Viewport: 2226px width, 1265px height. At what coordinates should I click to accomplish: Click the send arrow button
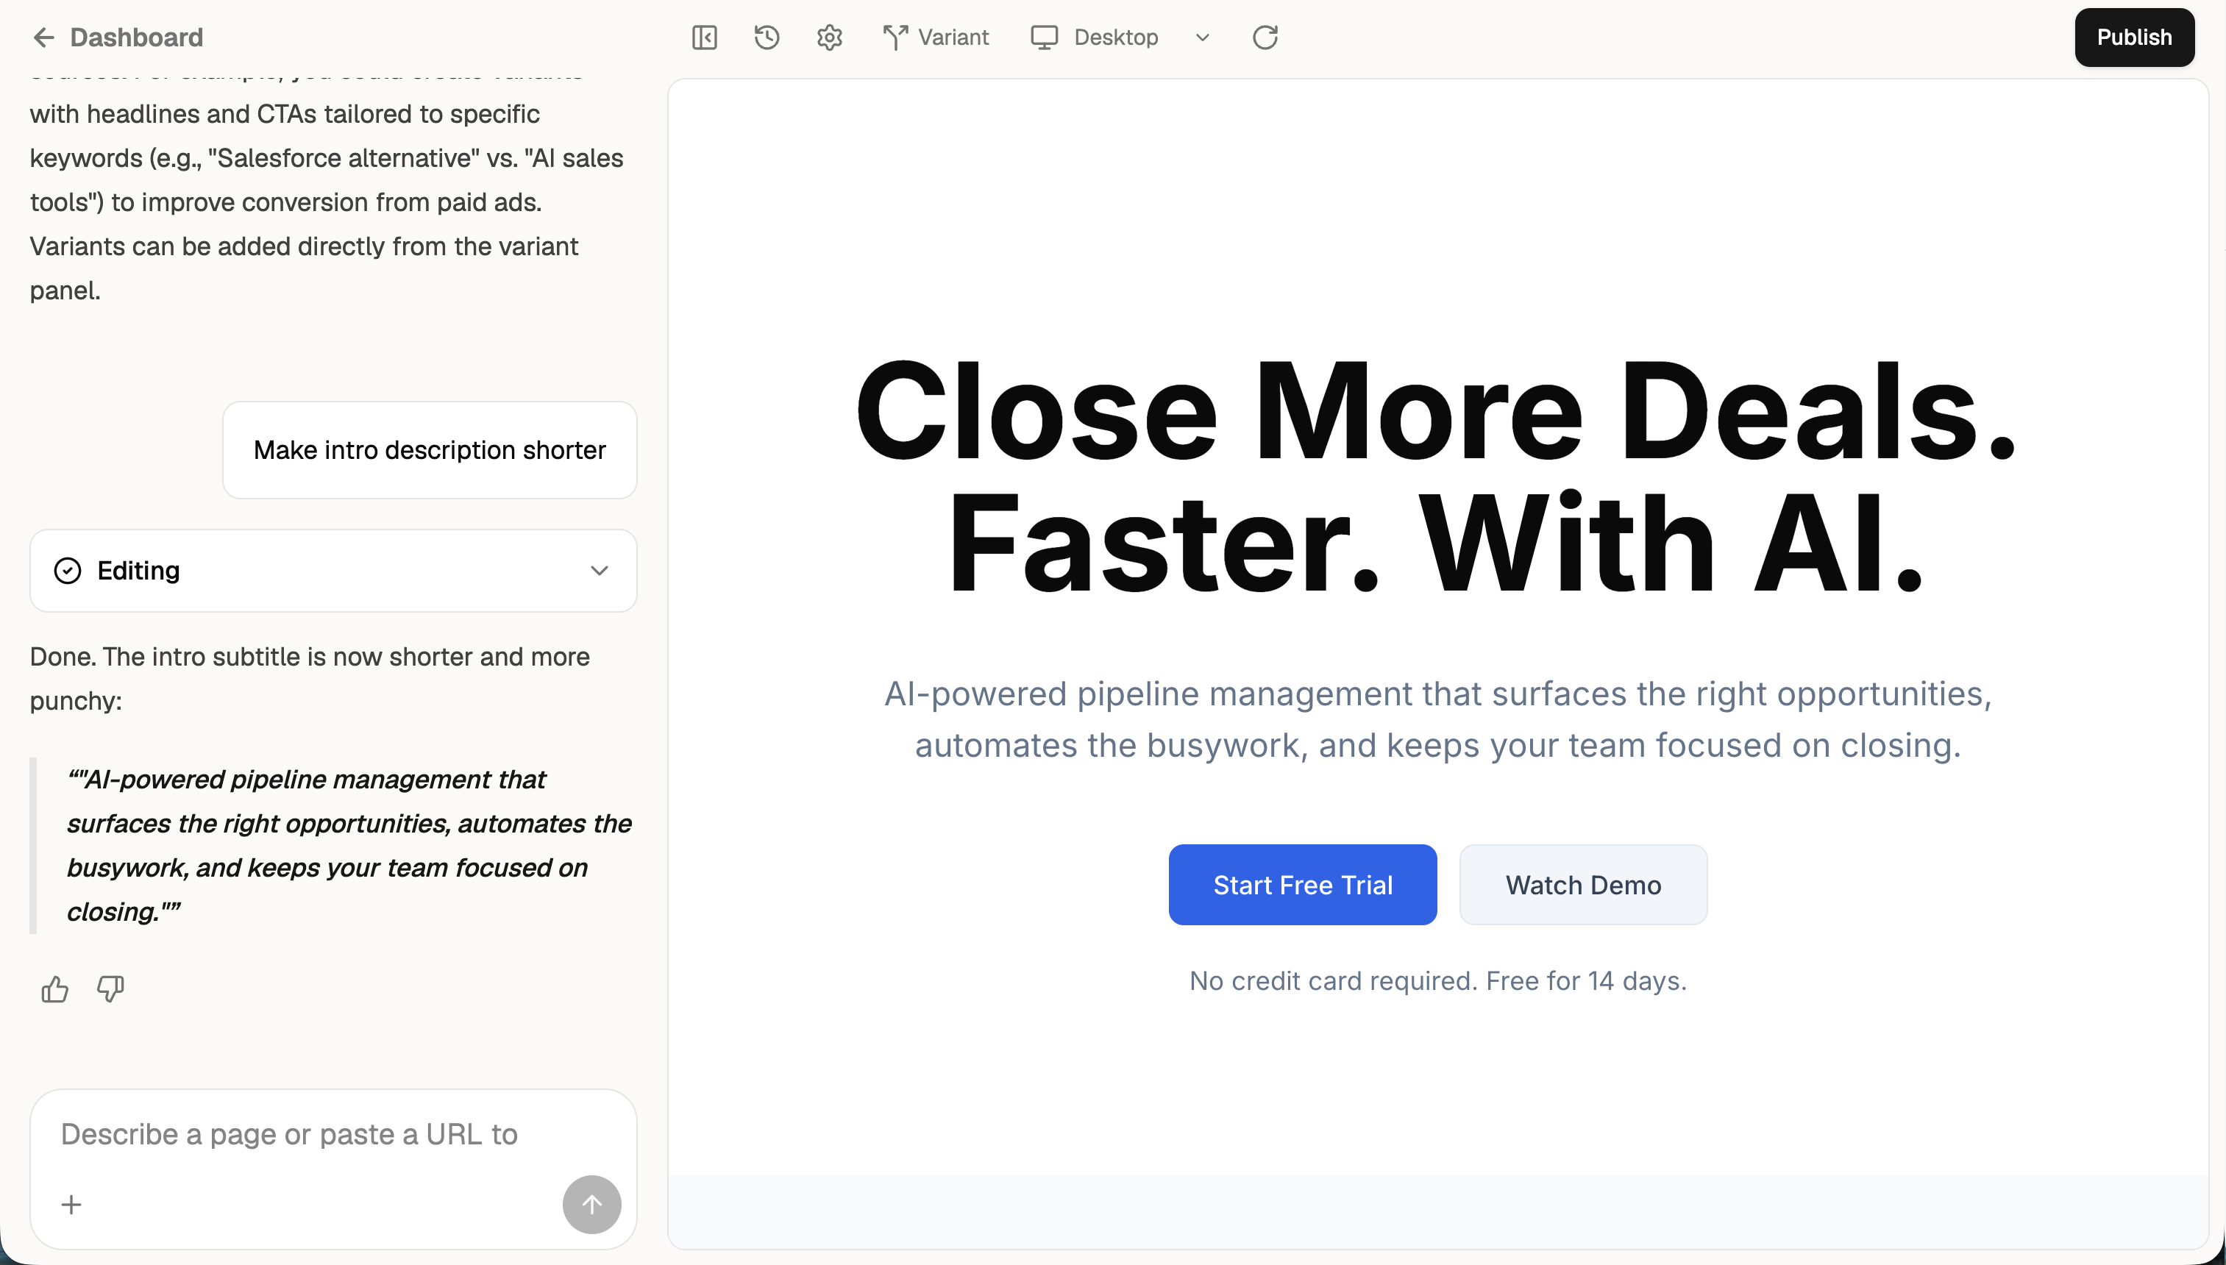(x=591, y=1204)
